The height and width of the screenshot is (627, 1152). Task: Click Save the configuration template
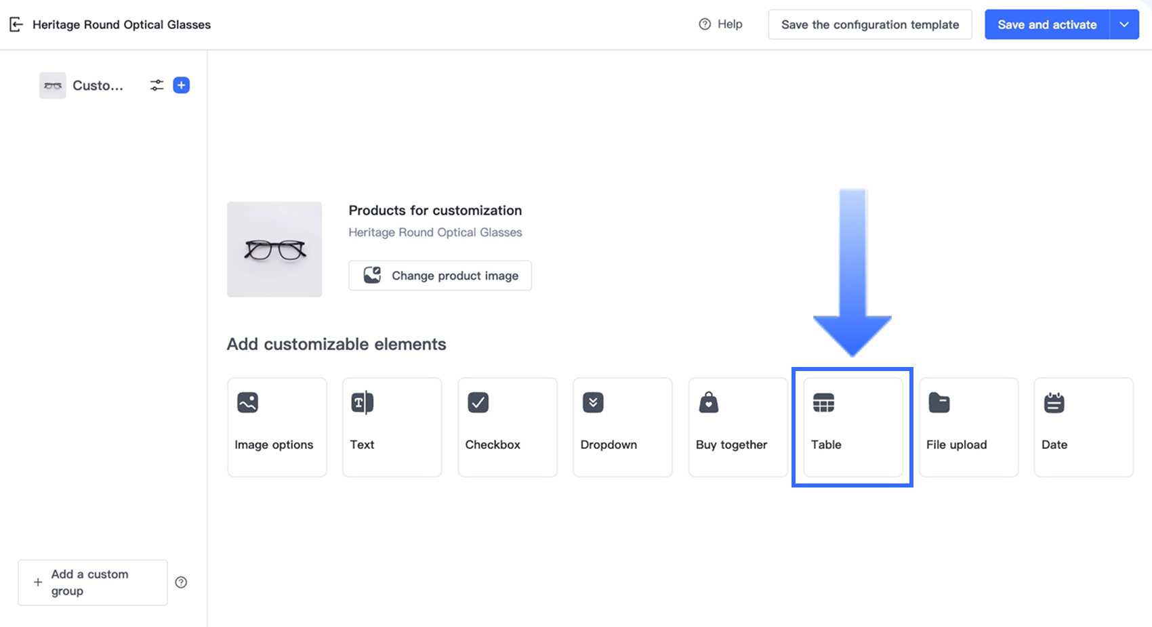click(x=870, y=25)
